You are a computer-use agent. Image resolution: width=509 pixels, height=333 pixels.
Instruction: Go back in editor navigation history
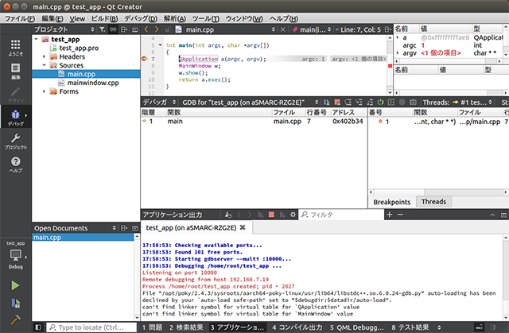point(146,29)
